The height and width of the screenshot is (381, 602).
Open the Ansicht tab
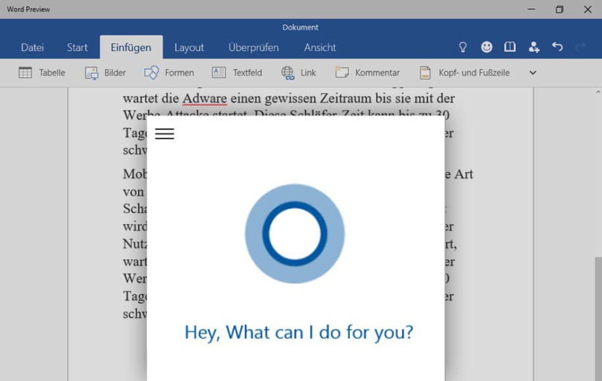coord(320,47)
